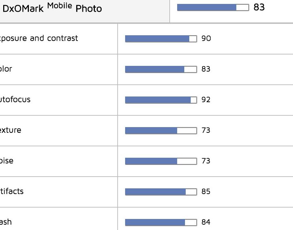Select the Noise row label
Image resolution: width=293 pixels, height=230 pixels.
click(x=6, y=161)
